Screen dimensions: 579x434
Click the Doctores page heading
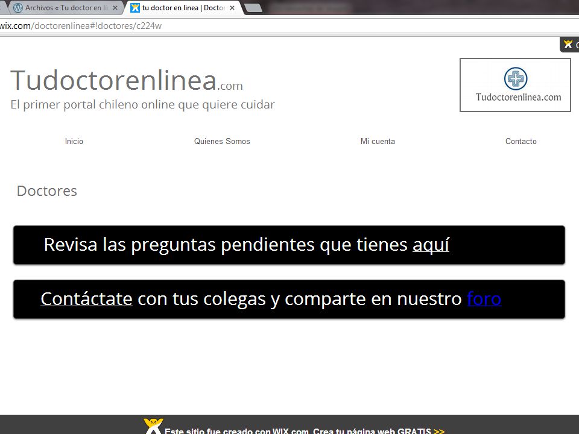[x=47, y=191]
